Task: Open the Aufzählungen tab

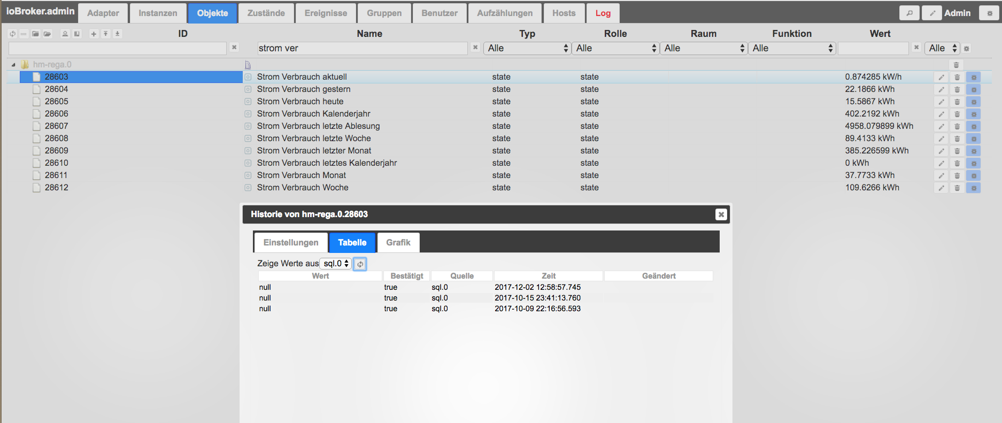Action: click(x=505, y=13)
